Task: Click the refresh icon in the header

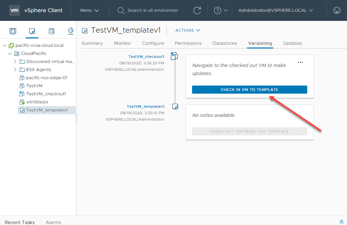Action: (197, 10)
